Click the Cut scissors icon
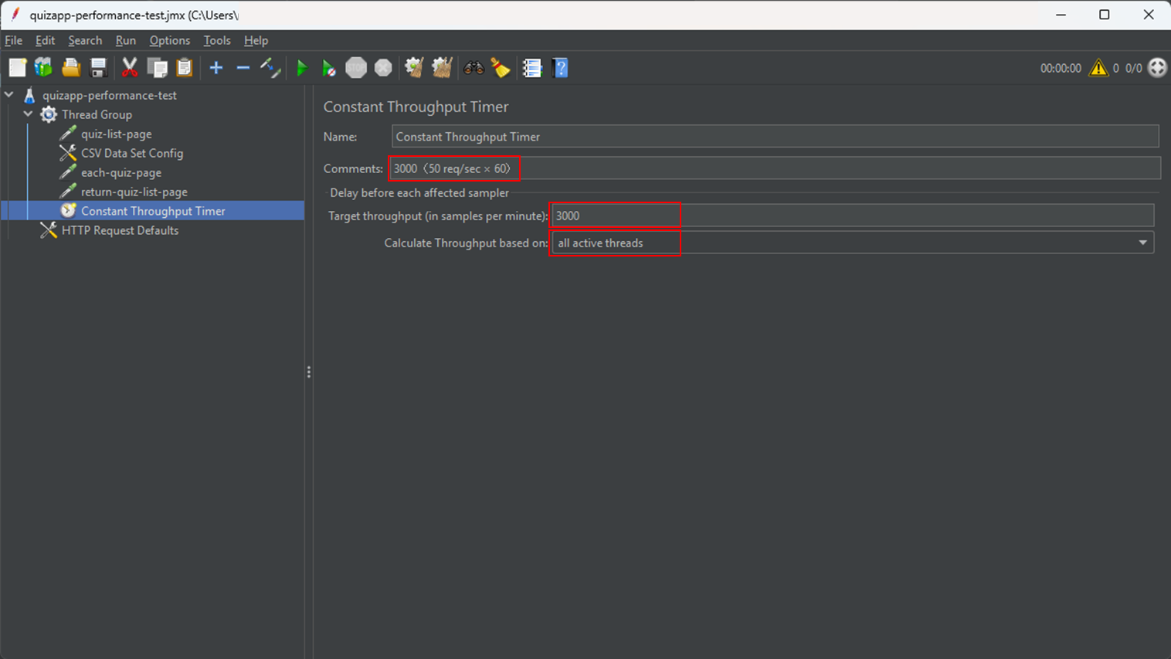1171x659 pixels. coord(130,69)
